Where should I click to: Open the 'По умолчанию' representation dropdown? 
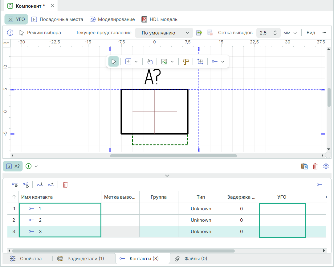tap(164, 33)
